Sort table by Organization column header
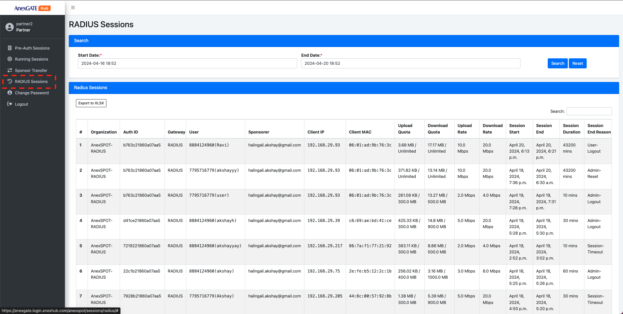Screen dimensions: 623x314 [104, 132]
